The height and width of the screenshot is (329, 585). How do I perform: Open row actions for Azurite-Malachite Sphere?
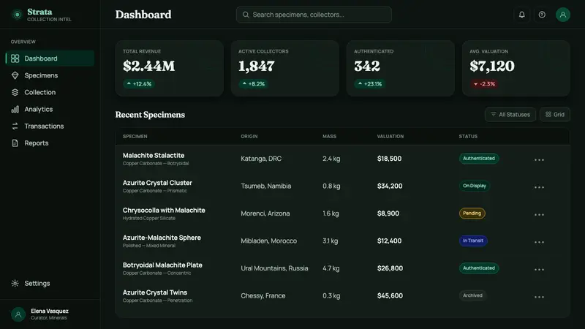(539, 242)
